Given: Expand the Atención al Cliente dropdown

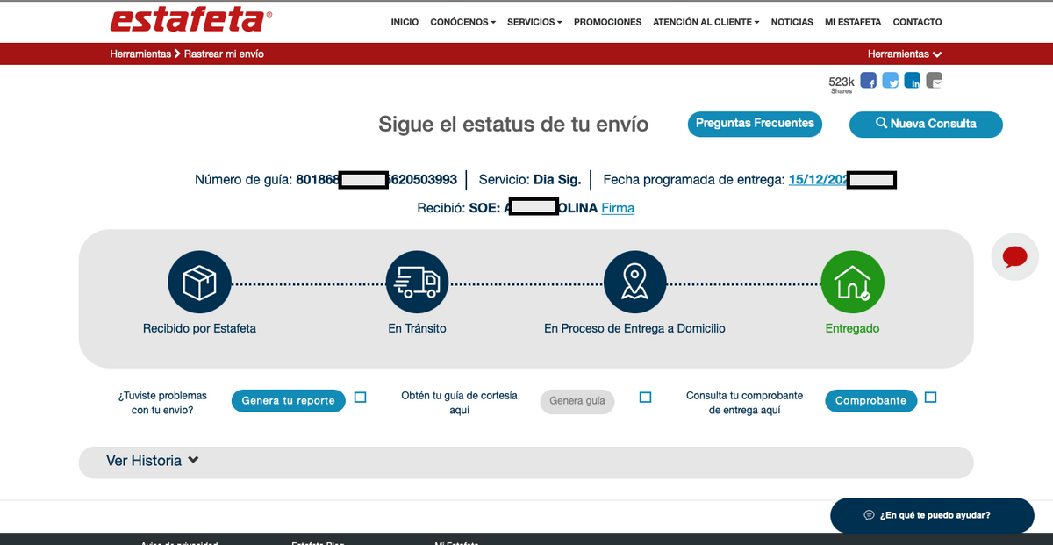Looking at the screenshot, I should click(x=706, y=22).
